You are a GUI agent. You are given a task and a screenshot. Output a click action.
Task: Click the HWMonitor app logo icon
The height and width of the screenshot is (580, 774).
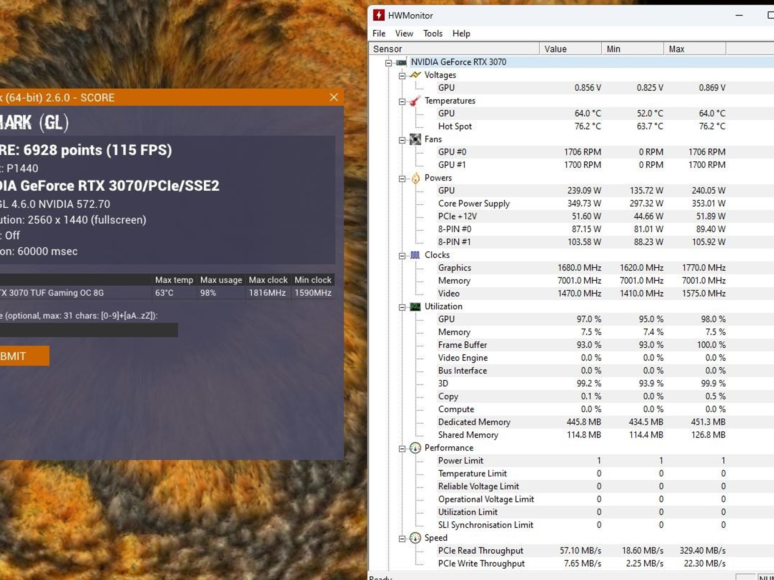coord(379,15)
